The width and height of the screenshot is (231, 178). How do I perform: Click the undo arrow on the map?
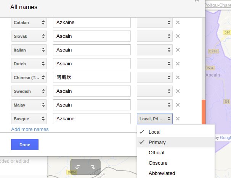pos(78,167)
